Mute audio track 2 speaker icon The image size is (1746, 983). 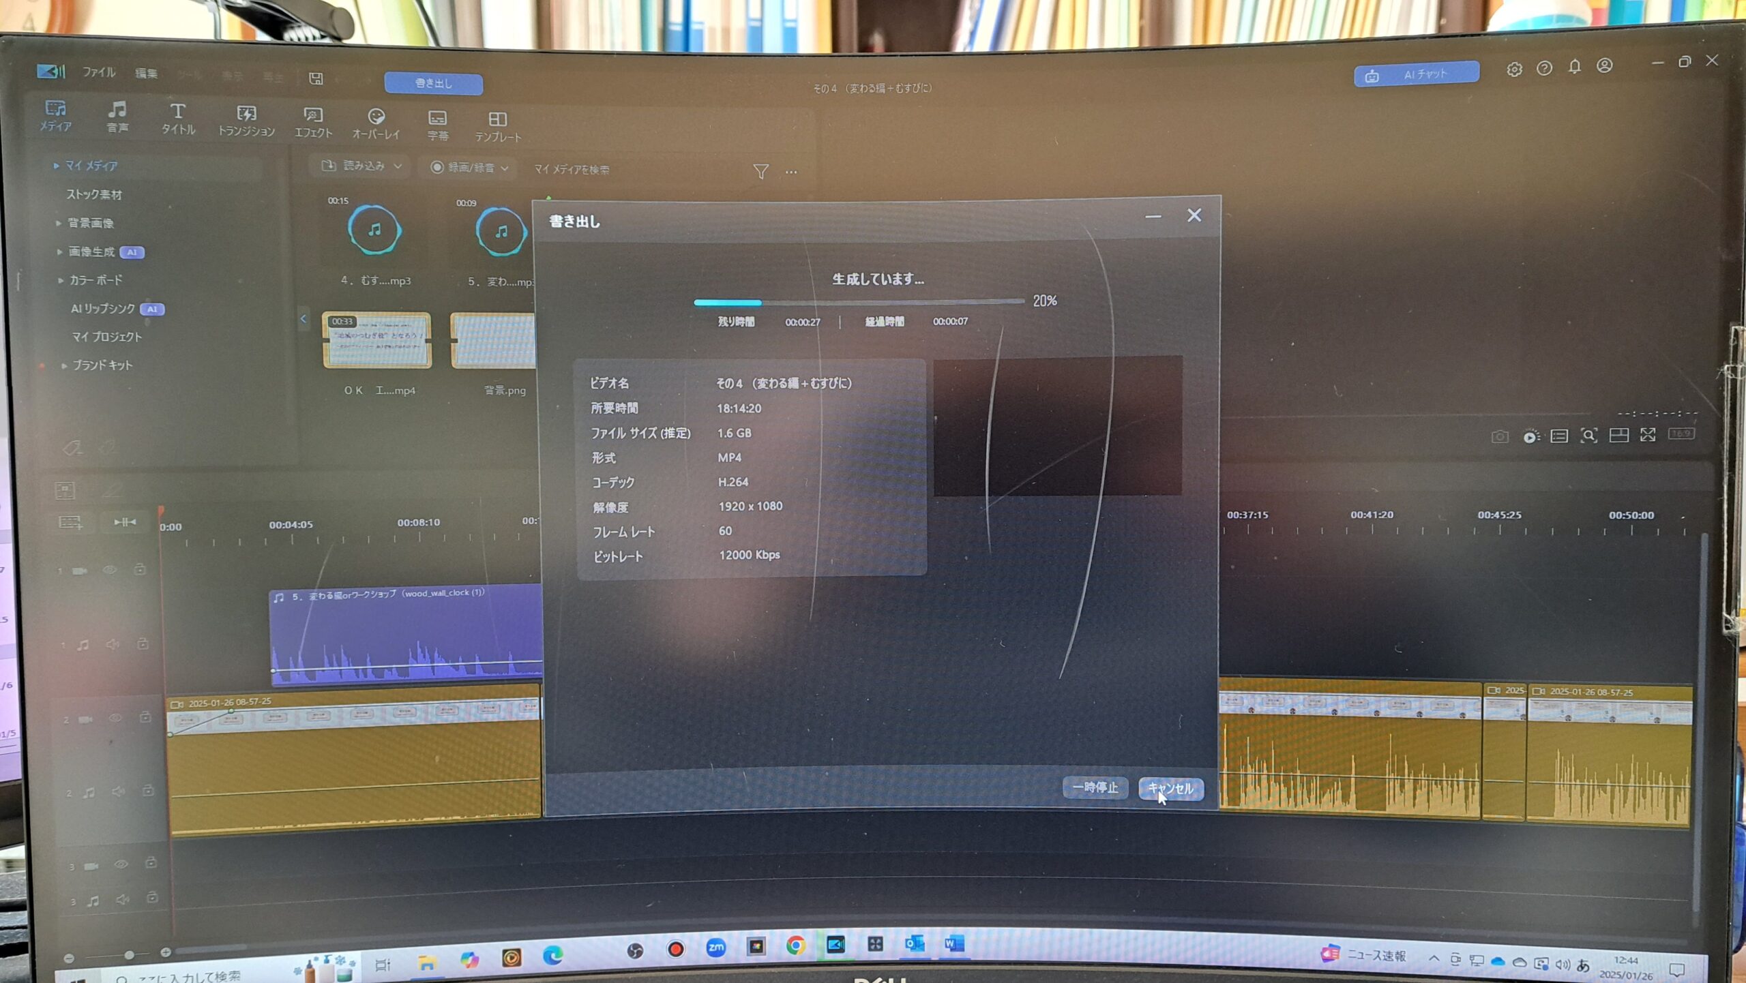pyautogui.click(x=118, y=791)
